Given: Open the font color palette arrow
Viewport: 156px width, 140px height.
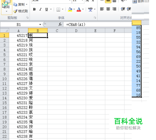Looking at the screenshot, I should (x=83, y=9).
